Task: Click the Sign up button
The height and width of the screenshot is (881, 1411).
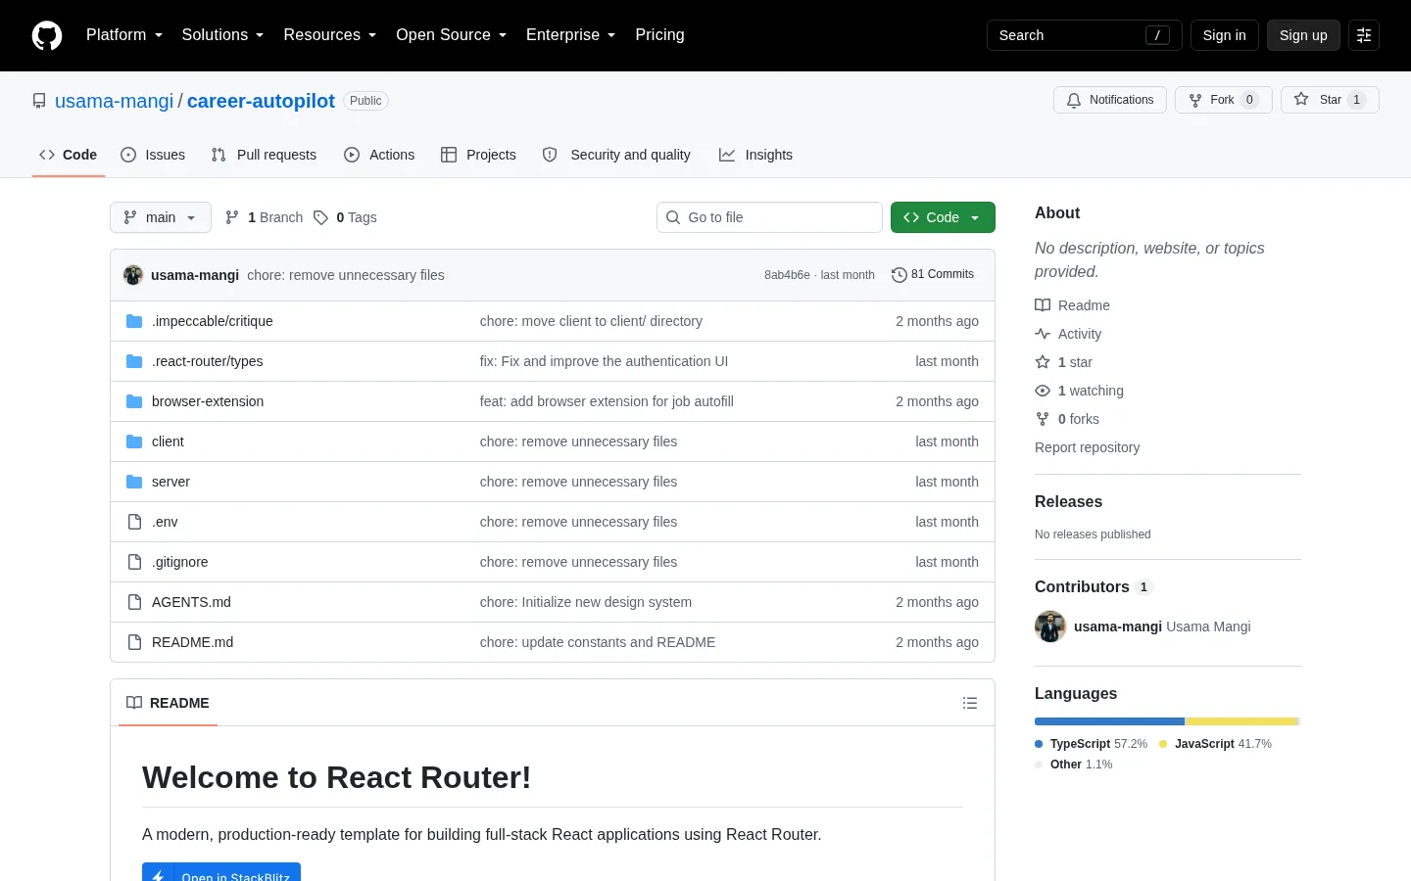Action: (1303, 35)
